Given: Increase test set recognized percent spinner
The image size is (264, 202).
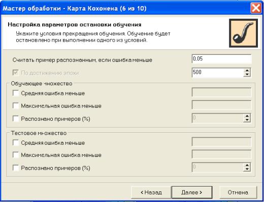Looking at the screenshot, I should pyautogui.click(x=247, y=165).
